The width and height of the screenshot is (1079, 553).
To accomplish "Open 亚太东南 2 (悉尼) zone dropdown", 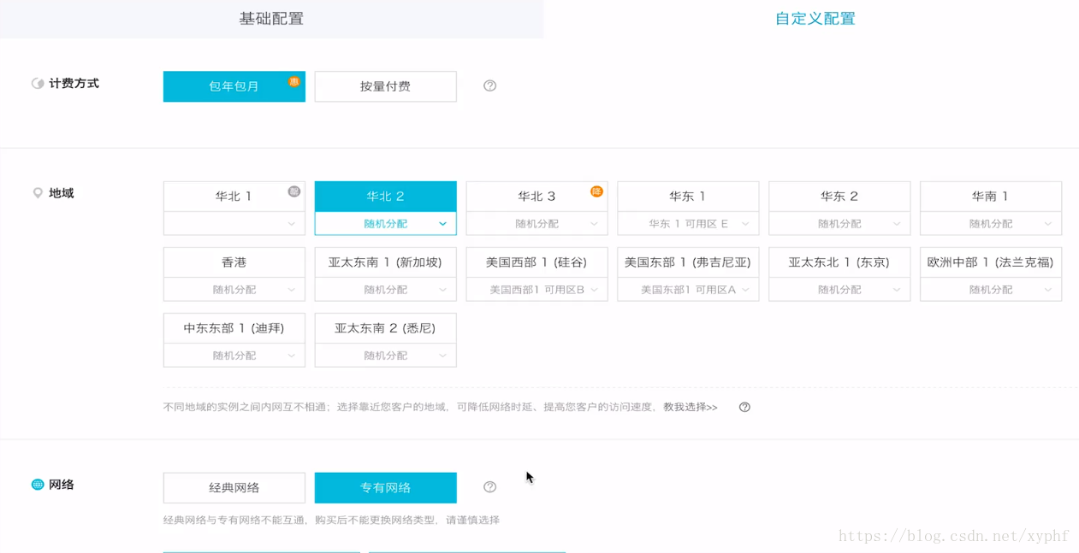I will pos(385,356).
